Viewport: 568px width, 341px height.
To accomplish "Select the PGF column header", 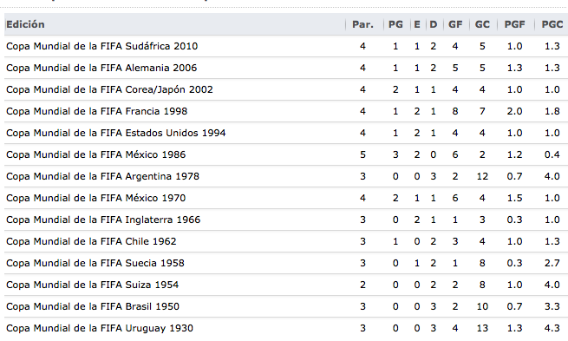I will tap(515, 24).
